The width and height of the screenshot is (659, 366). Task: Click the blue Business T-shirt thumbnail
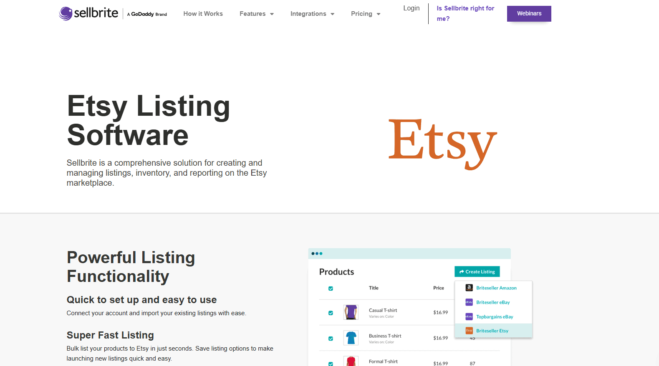[x=351, y=338]
